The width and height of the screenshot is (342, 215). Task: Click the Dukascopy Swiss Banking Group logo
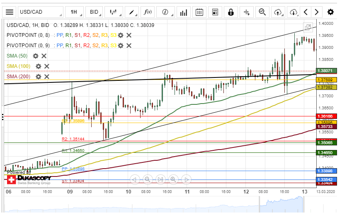[29, 179]
